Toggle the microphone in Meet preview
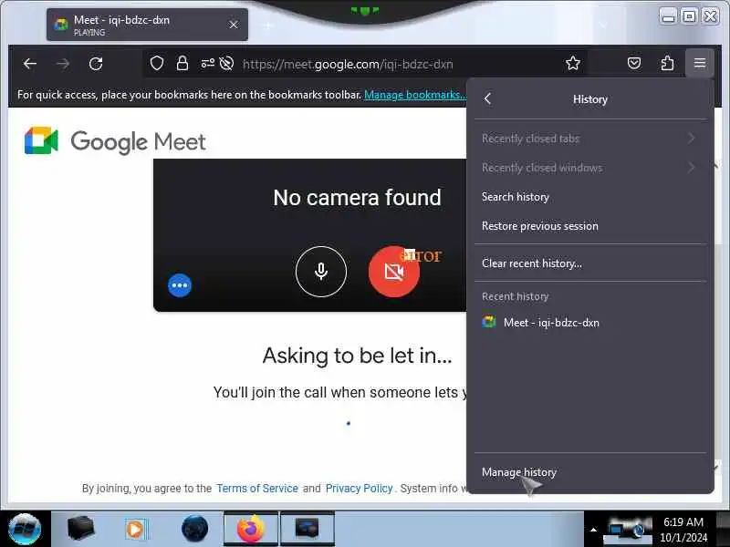This screenshot has height=547, width=730. [x=321, y=271]
